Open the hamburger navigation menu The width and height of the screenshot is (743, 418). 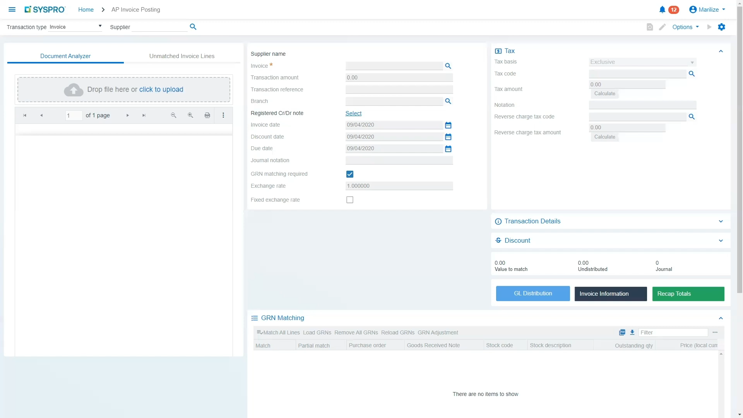pos(12,9)
